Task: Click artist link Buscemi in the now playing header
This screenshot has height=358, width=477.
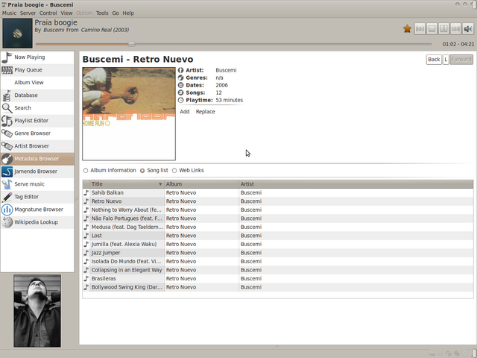Action: pyautogui.click(x=54, y=30)
